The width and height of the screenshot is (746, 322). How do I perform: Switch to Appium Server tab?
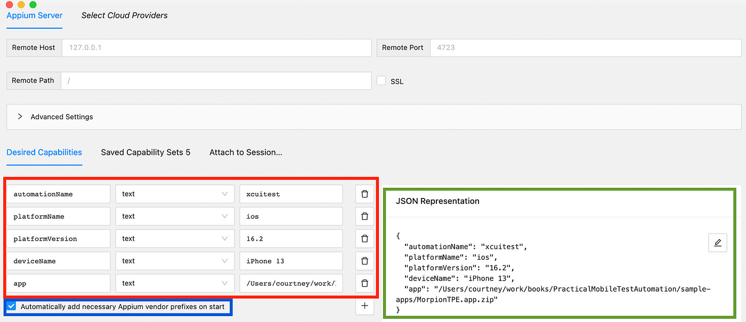(34, 15)
